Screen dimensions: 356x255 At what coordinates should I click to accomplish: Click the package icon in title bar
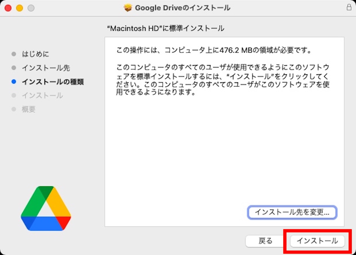coord(128,8)
